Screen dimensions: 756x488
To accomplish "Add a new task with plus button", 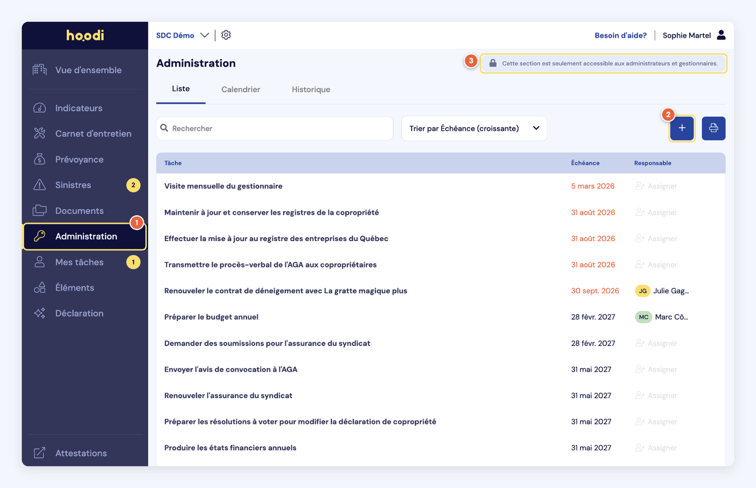I will click(682, 128).
